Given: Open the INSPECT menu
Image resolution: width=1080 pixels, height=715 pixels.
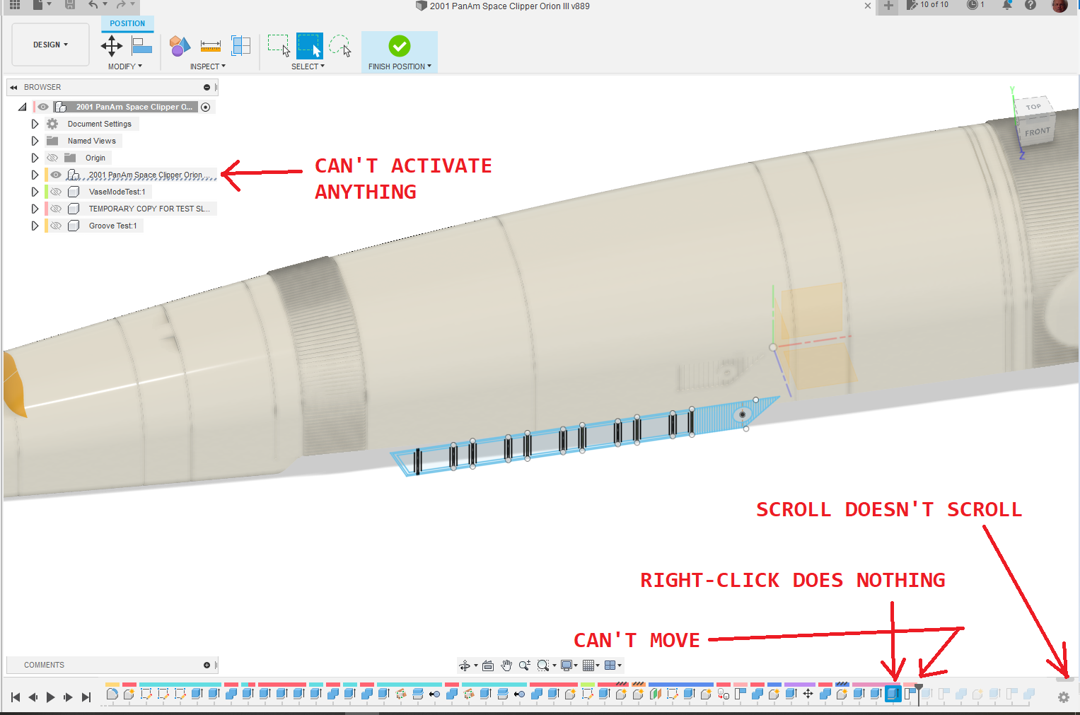Looking at the screenshot, I should [x=207, y=66].
